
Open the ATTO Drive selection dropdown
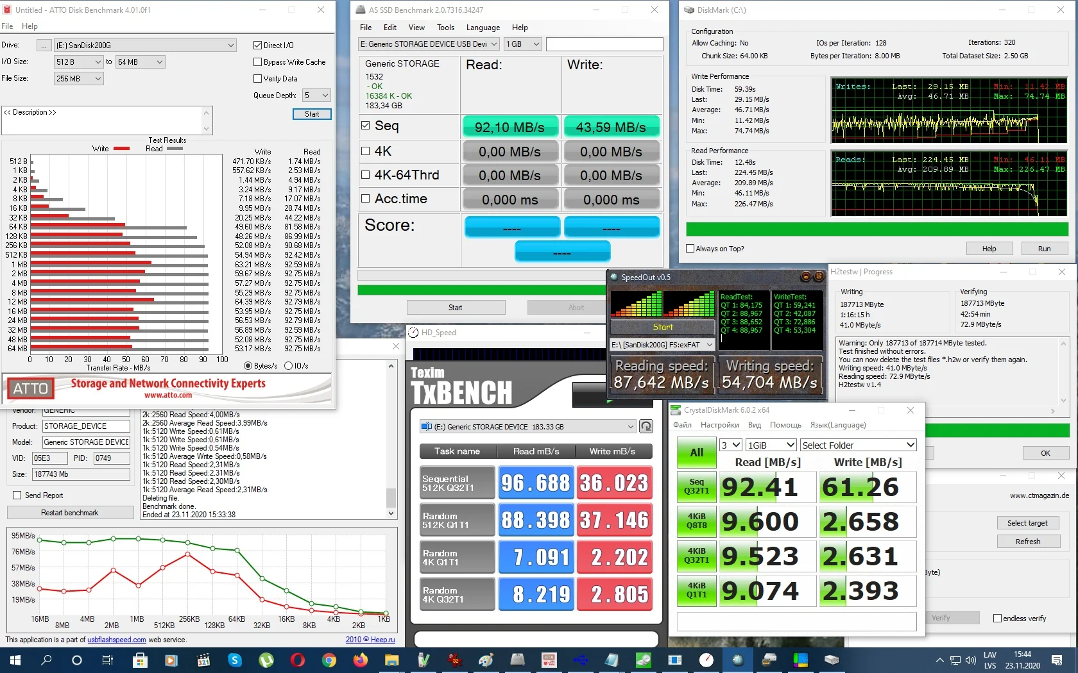click(146, 46)
